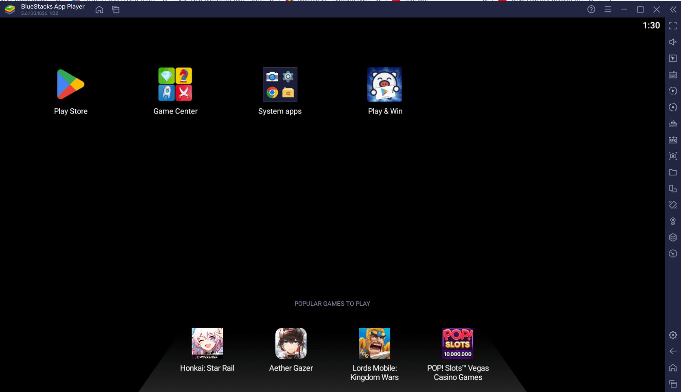Viewport: 681px width, 392px height.
Task: Open recent apps icon at sidebar bottom
Action: coord(673,384)
